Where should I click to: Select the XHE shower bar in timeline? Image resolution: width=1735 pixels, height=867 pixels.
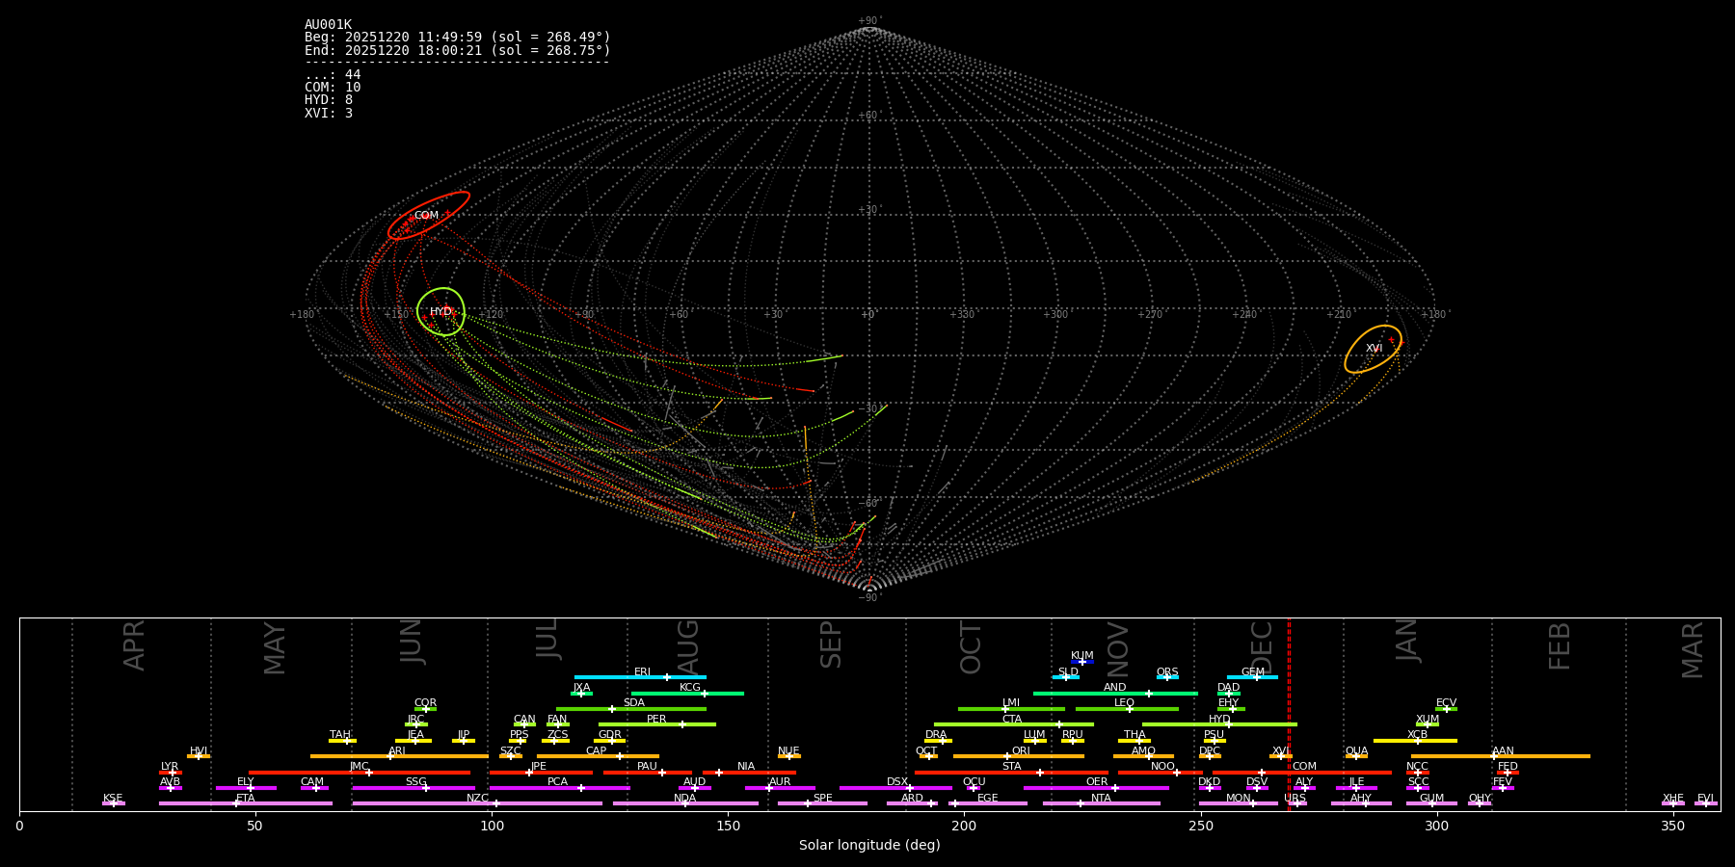[1673, 803]
